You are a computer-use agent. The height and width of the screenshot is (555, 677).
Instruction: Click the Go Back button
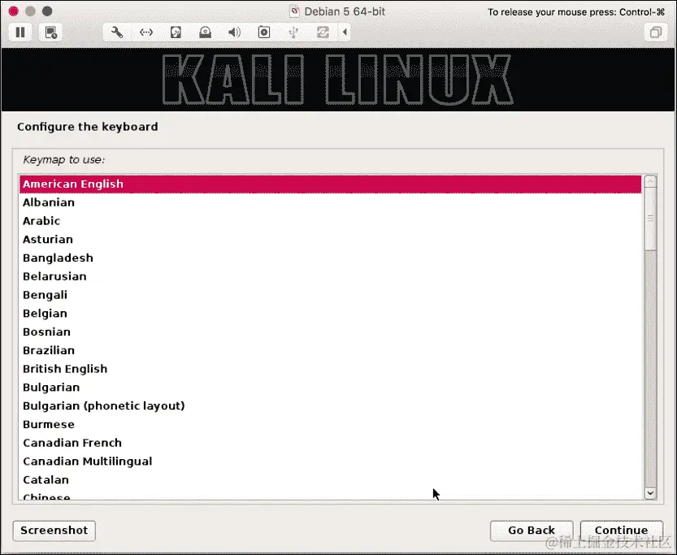[x=532, y=531]
